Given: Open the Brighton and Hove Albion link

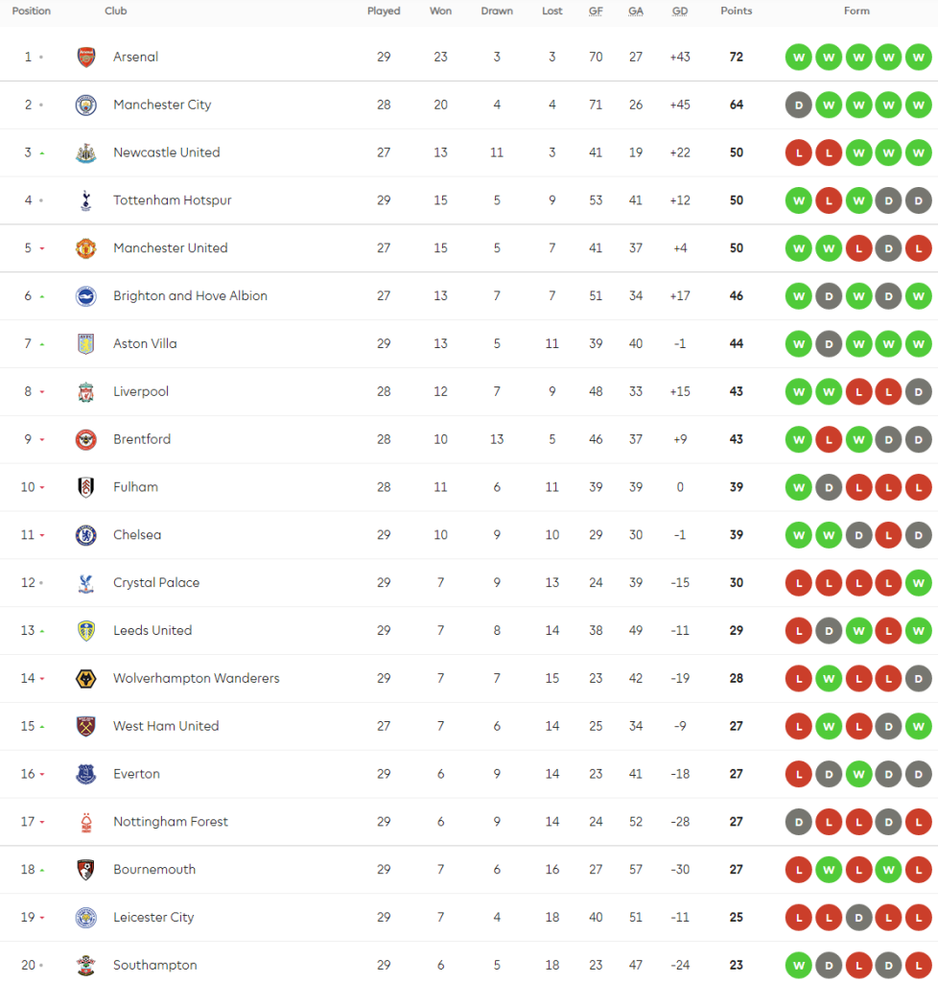Looking at the screenshot, I should [x=190, y=296].
